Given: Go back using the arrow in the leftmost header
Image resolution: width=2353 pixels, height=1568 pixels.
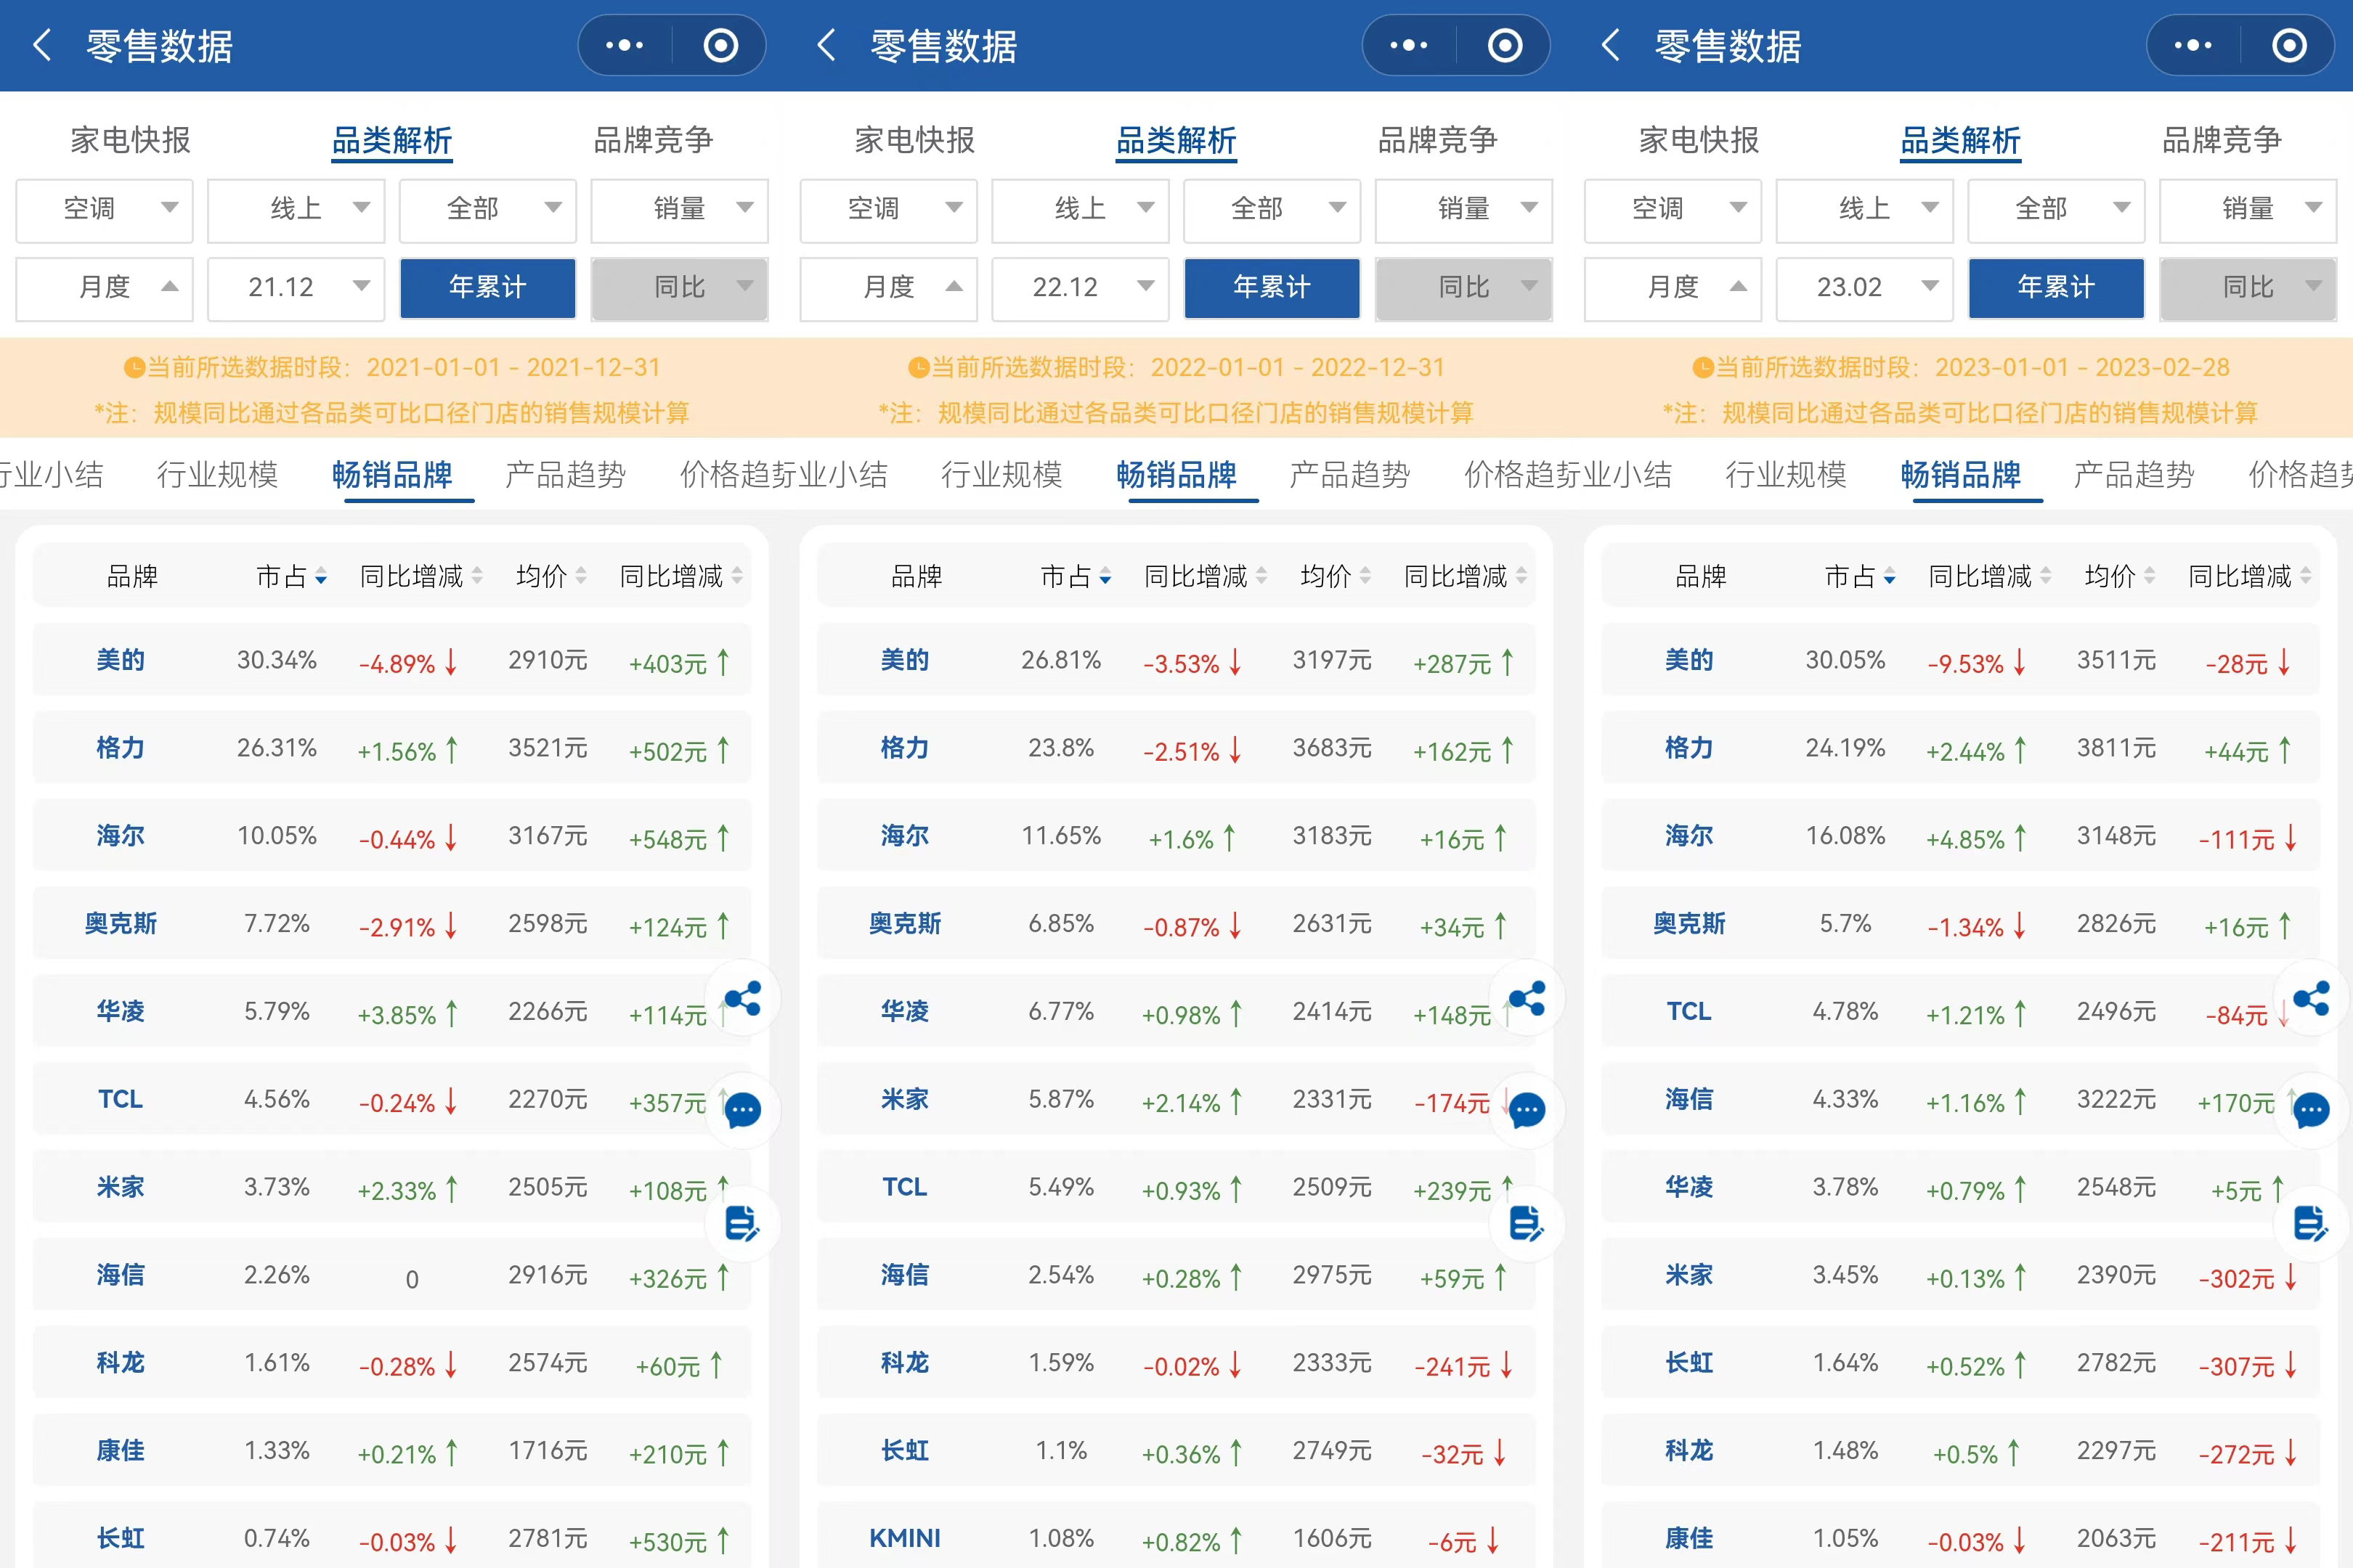Looking at the screenshot, I should (x=42, y=45).
